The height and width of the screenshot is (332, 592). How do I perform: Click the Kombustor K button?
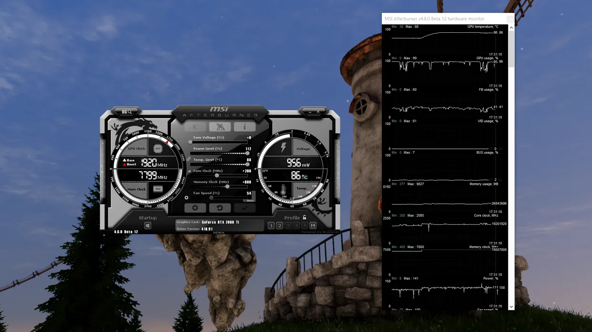(x=195, y=127)
